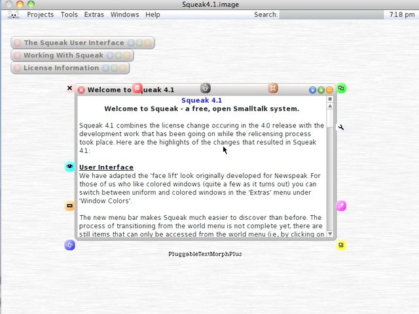Image resolution: width=419 pixels, height=314 pixels.
Task: Click the PluggableTextMorphPlus label
Action: tap(205, 254)
